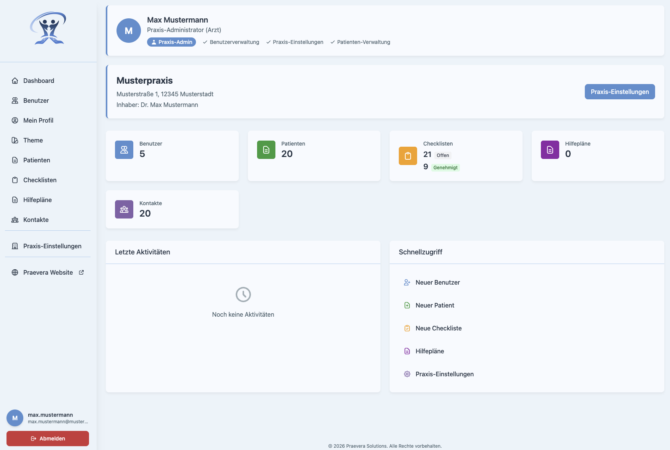Click the M avatar at the sidebar bottom
The image size is (670, 450).
[15, 418]
